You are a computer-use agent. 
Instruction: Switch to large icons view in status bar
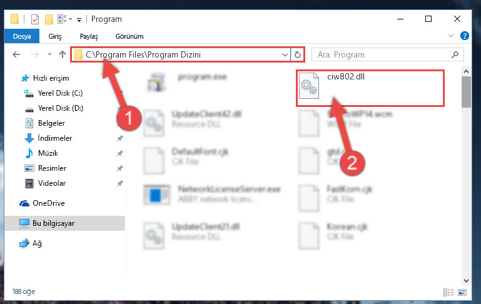(x=462, y=292)
